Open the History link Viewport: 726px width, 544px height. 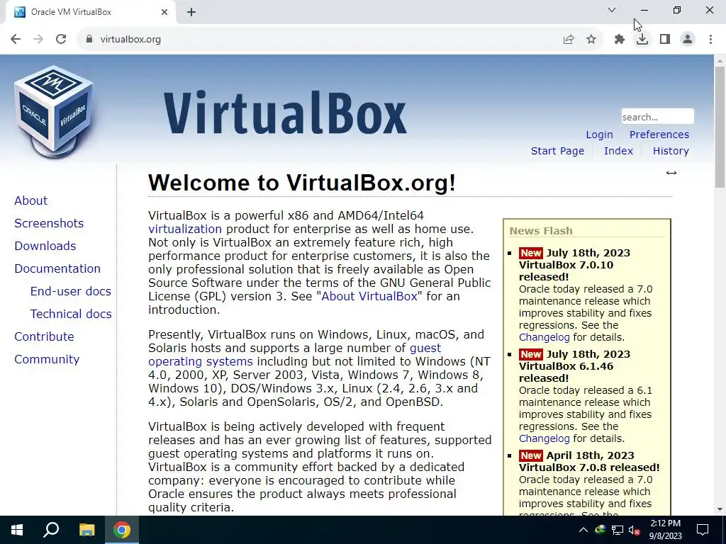(x=671, y=151)
